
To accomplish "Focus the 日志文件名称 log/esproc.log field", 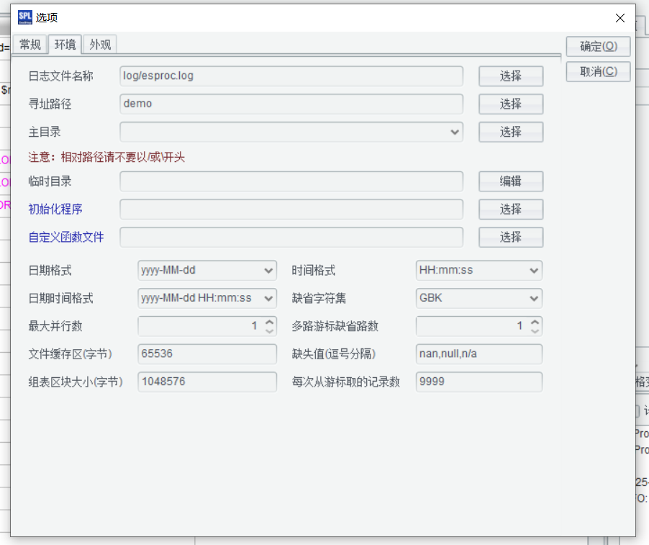I will 291,76.
